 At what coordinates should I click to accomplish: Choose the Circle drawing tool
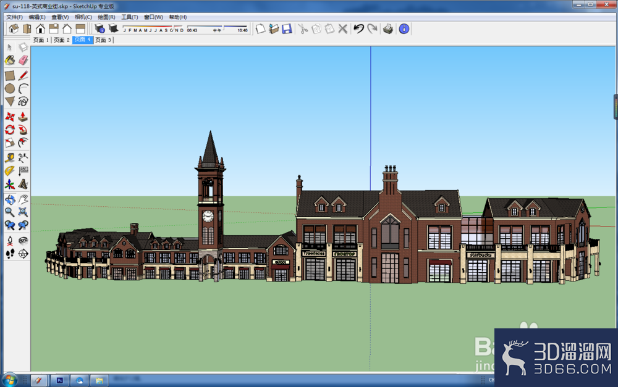(x=10, y=88)
